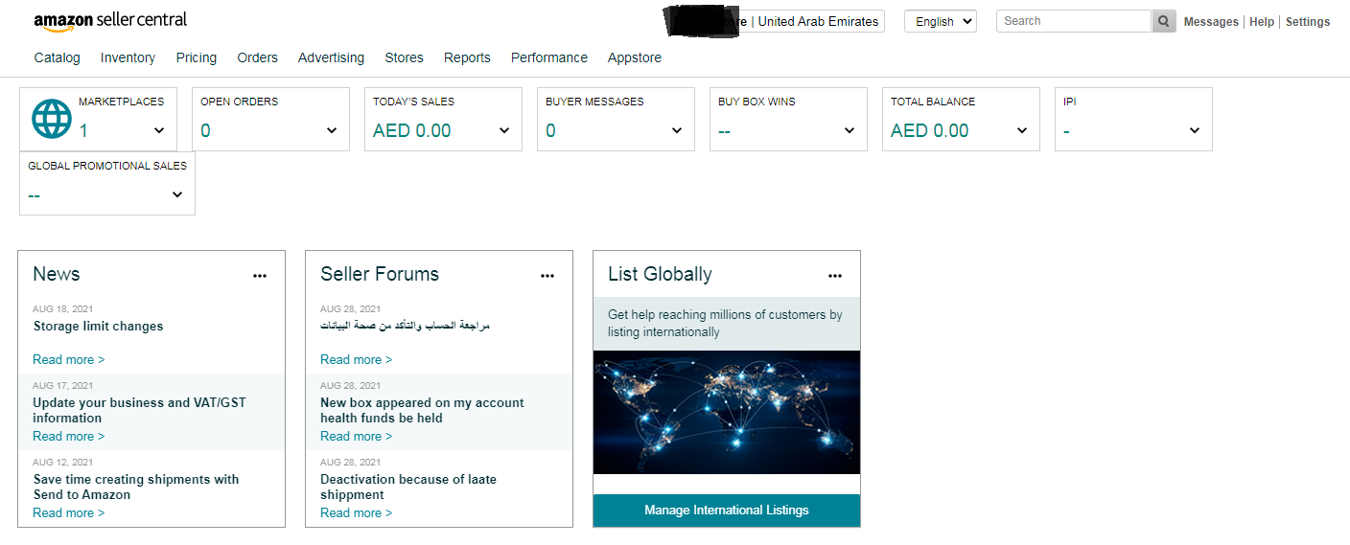Screen dimensions: 1350x545
Task: Open the Reports menu
Action: [x=467, y=57]
